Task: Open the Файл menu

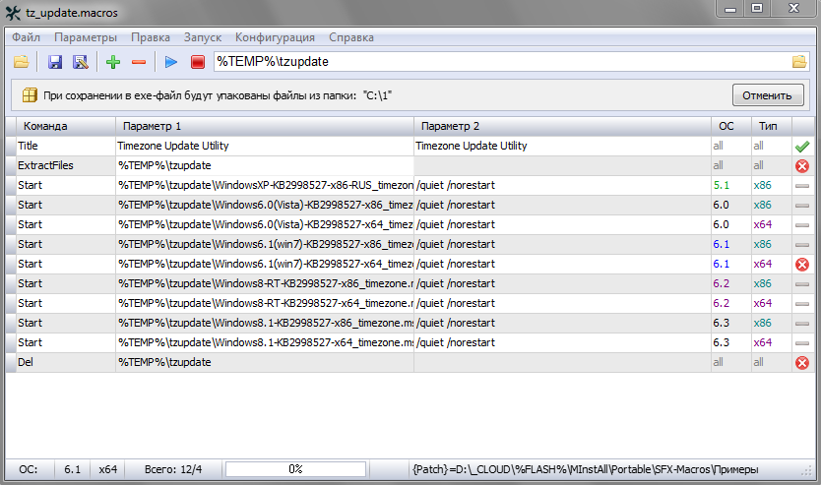Action: point(27,37)
